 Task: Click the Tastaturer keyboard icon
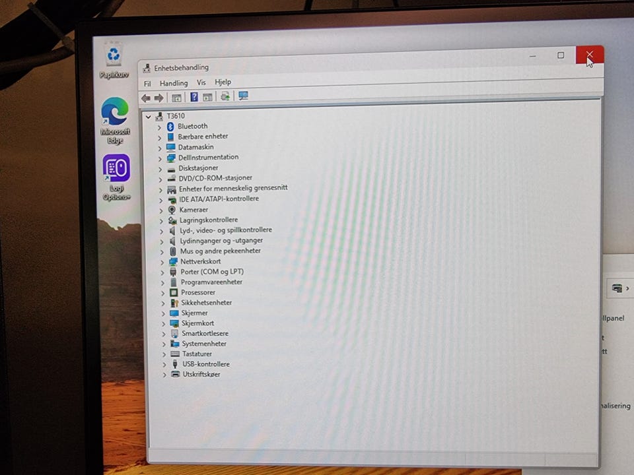175,354
